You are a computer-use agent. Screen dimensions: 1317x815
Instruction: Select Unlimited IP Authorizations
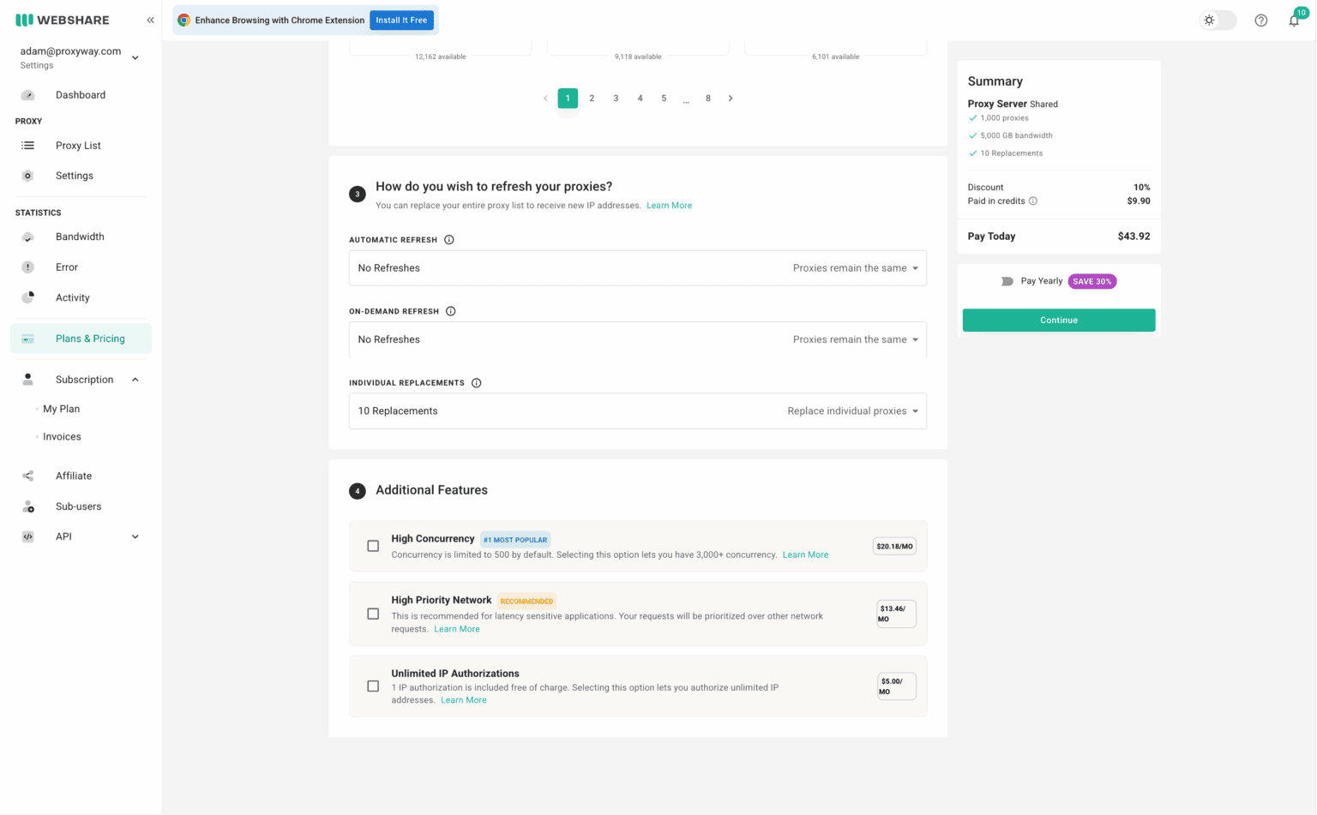click(373, 686)
